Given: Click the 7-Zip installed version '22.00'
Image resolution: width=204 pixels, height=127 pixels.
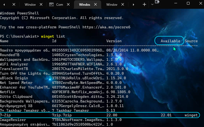Looking at the screenshot, I should (x=112, y=115).
